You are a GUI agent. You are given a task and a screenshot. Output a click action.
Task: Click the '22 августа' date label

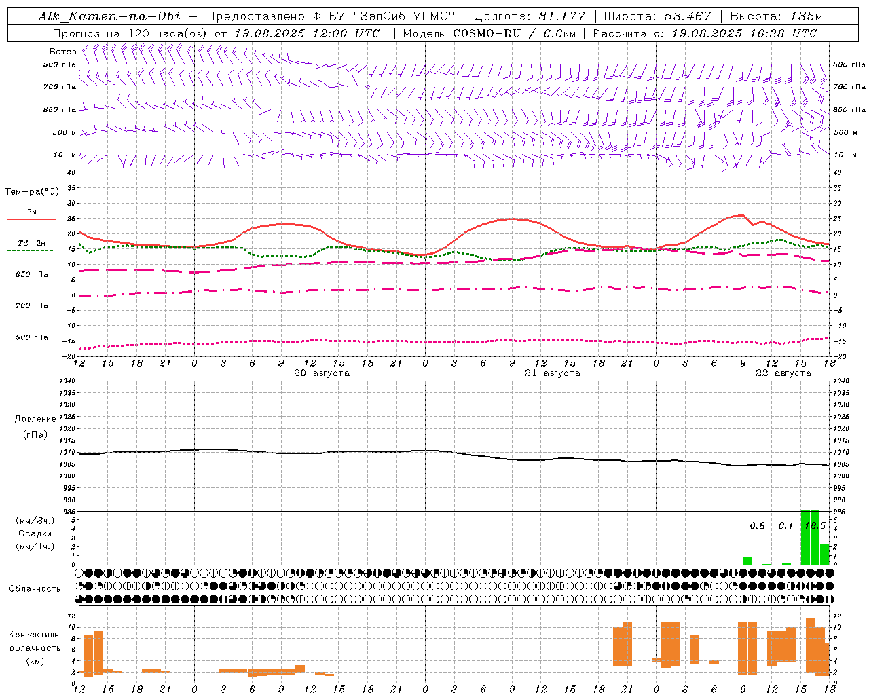[x=783, y=373]
